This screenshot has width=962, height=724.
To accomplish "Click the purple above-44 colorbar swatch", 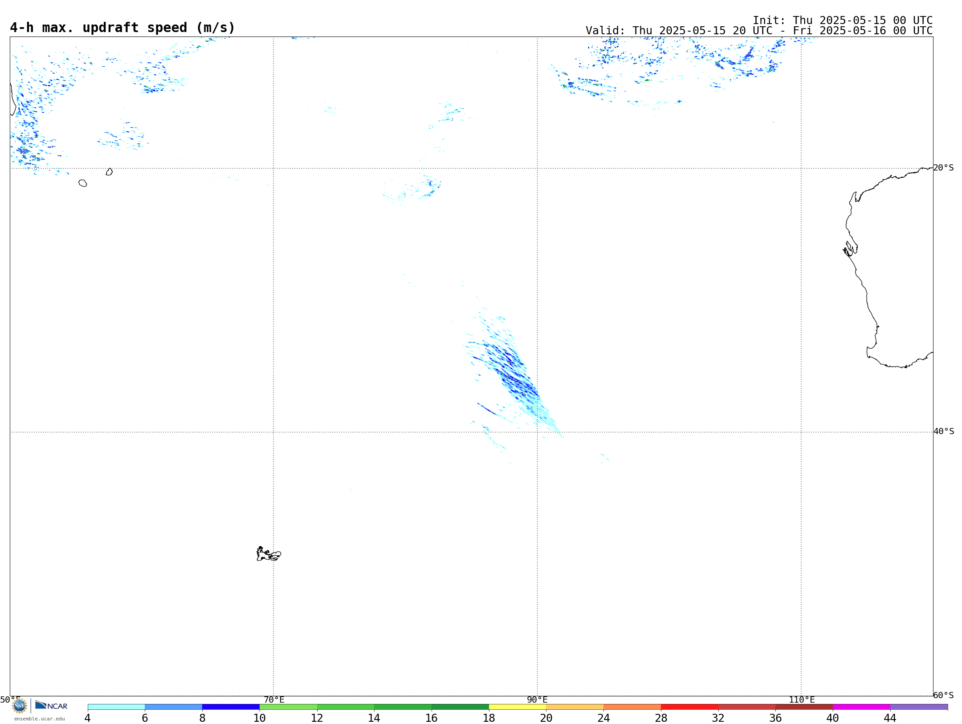I will [919, 707].
